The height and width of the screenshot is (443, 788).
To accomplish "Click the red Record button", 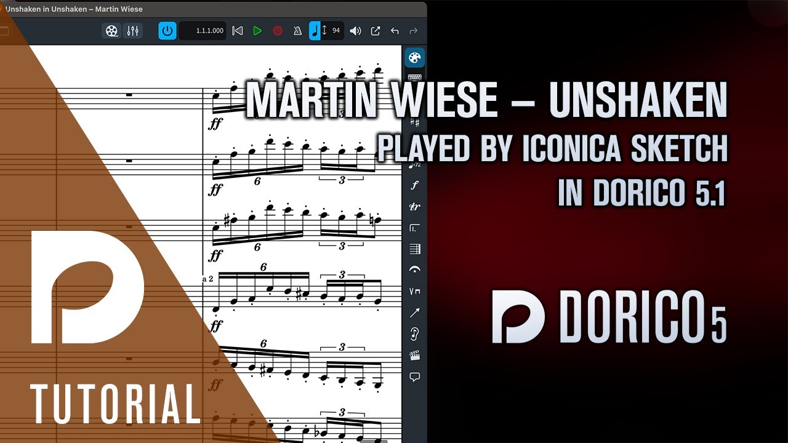I will [278, 31].
